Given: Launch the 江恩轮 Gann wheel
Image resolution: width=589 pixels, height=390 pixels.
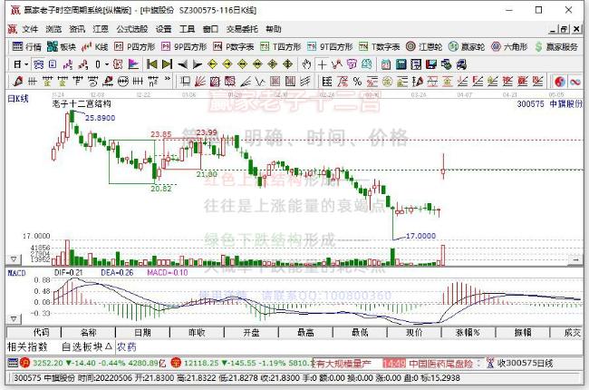Looking at the screenshot, I should click(424, 46).
